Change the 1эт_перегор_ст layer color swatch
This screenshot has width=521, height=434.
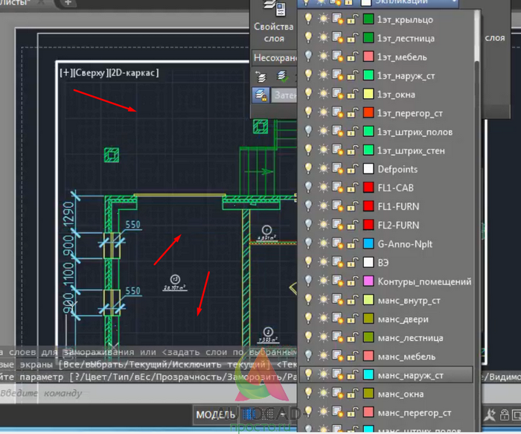pyautogui.click(x=368, y=112)
